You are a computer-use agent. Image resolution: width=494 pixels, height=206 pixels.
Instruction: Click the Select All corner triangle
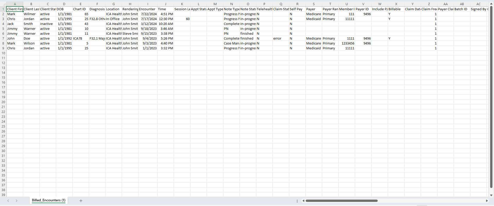pyautogui.click(x=3, y=4)
